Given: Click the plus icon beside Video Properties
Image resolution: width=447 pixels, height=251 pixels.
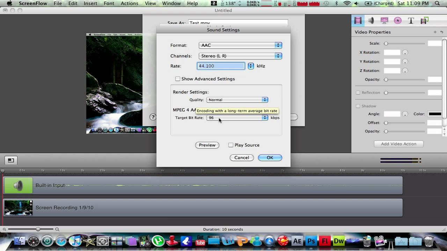Looking at the screenshot, I should (x=435, y=32).
